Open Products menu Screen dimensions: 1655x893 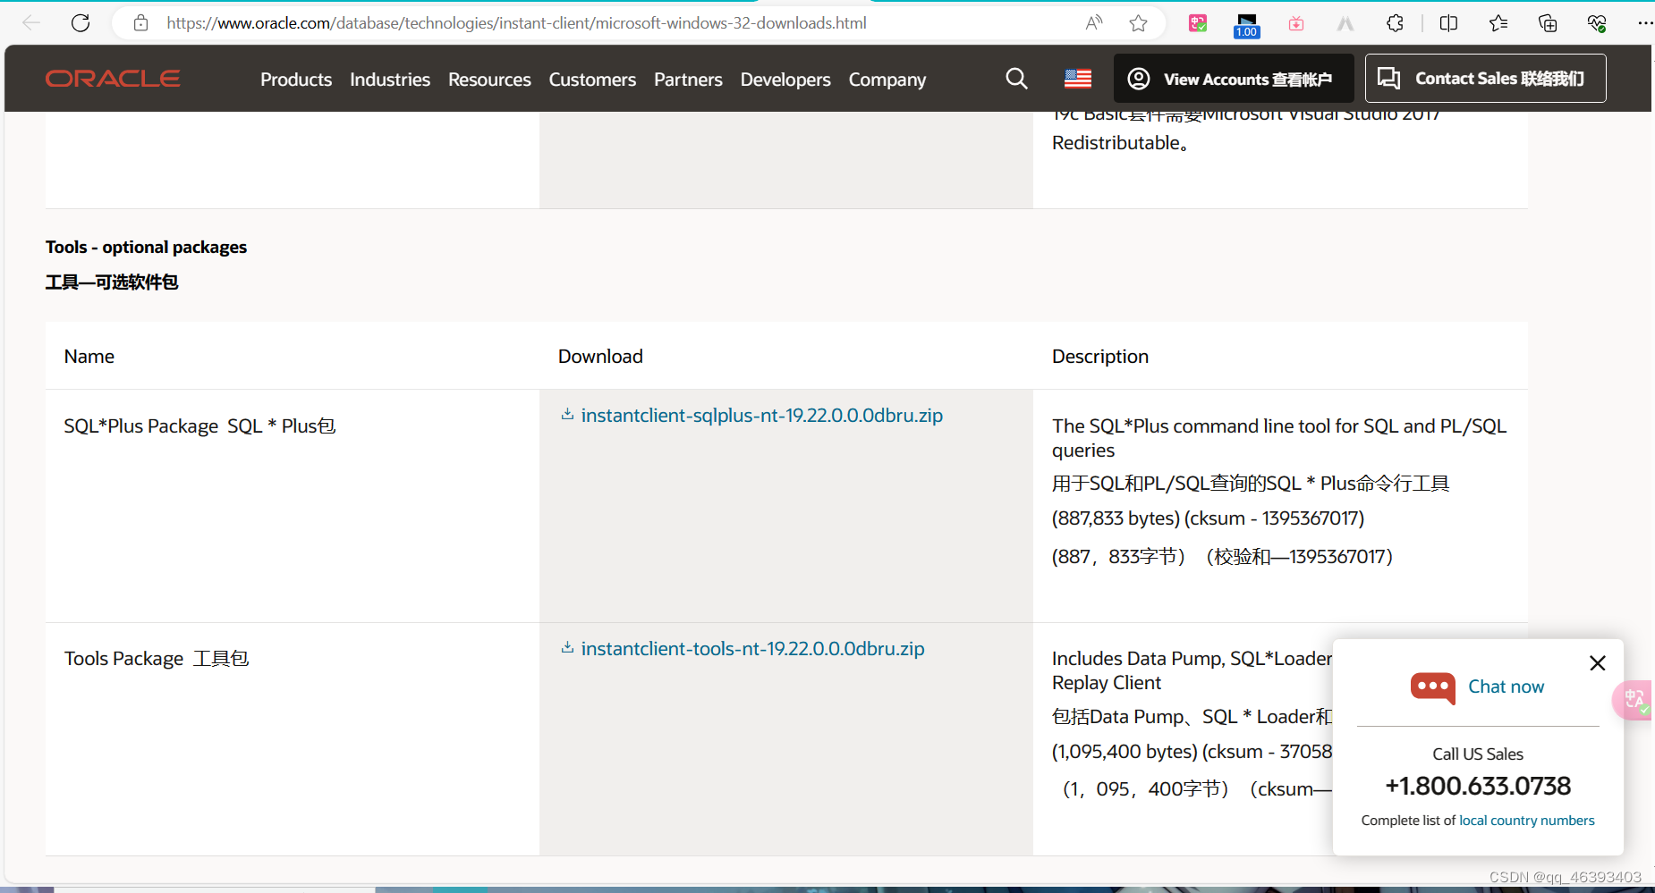pos(296,80)
